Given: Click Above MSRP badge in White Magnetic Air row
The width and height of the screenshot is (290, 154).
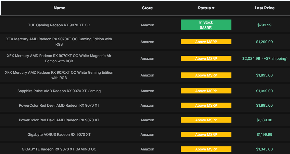Looking at the screenshot, I should (206, 59).
